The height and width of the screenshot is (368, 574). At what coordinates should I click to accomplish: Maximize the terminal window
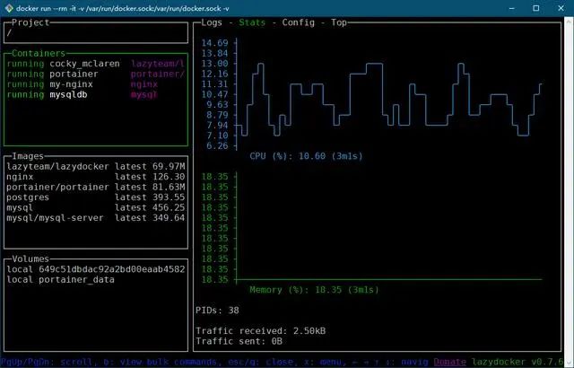[x=536, y=8]
